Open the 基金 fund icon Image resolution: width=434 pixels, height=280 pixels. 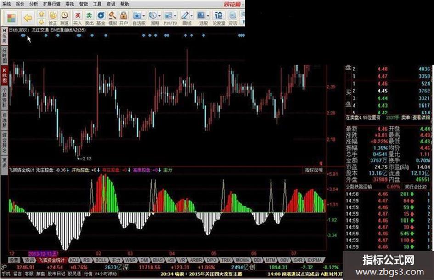click(101, 18)
